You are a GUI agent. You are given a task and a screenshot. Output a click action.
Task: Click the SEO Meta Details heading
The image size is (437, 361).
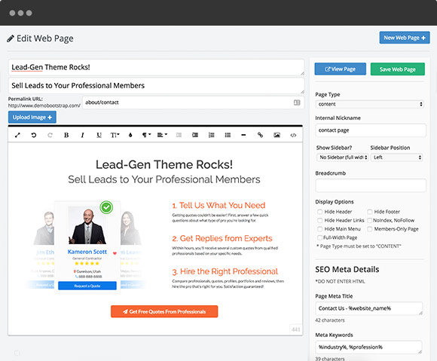(347, 269)
